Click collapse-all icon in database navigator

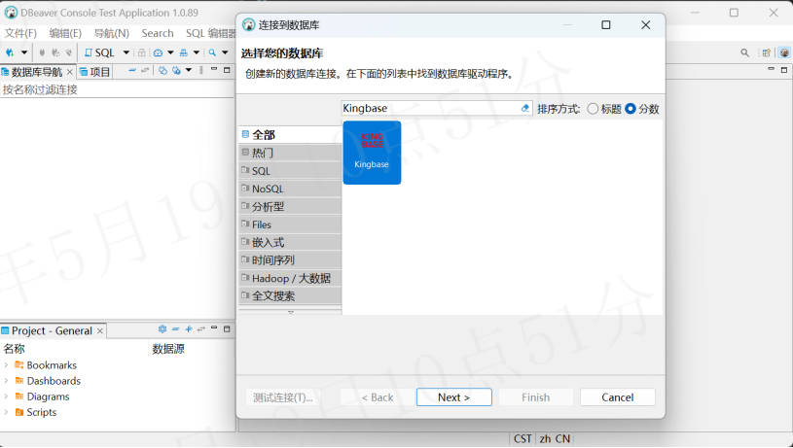tap(132, 70)
